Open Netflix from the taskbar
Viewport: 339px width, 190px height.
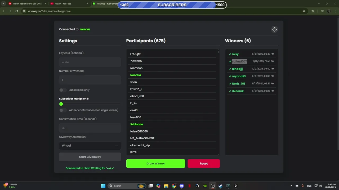click(189, 186)
